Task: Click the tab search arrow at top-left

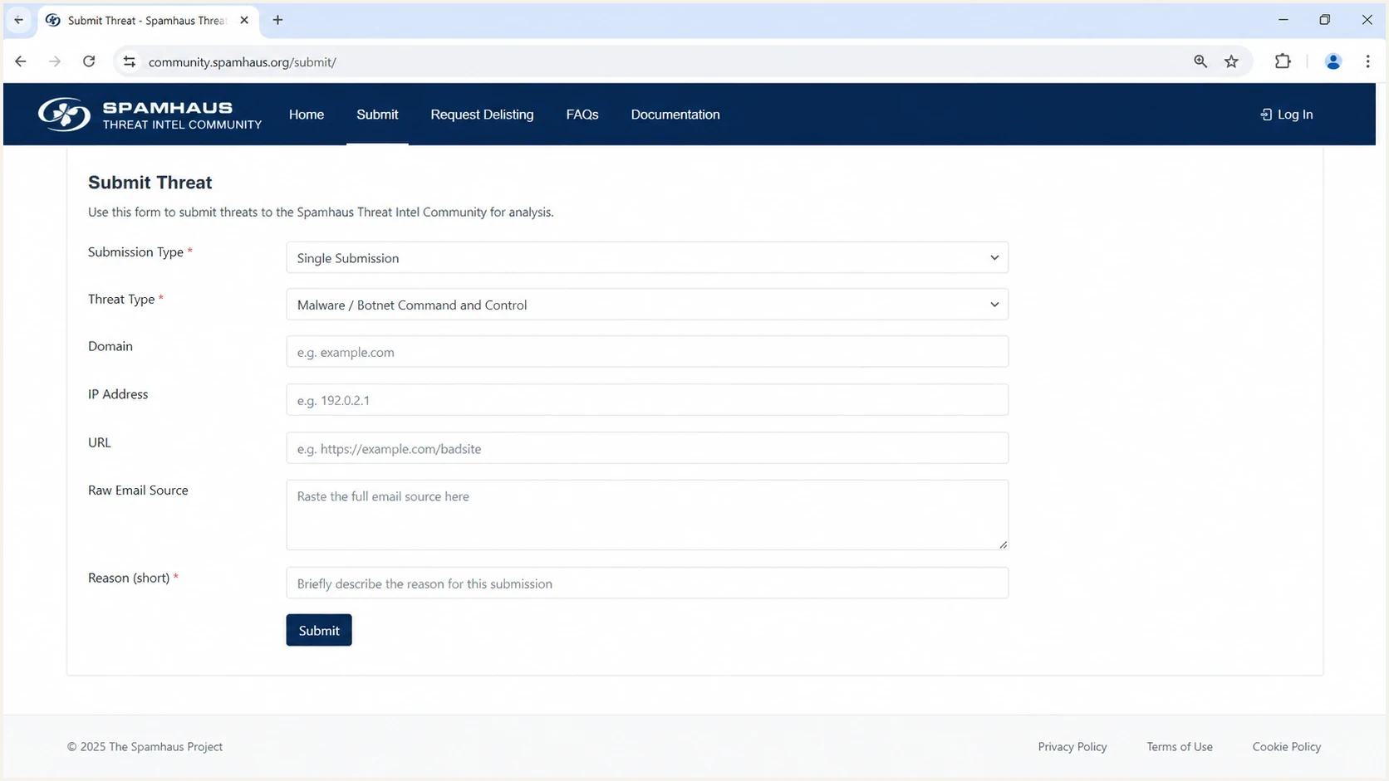Action: (x=18, y=20)
